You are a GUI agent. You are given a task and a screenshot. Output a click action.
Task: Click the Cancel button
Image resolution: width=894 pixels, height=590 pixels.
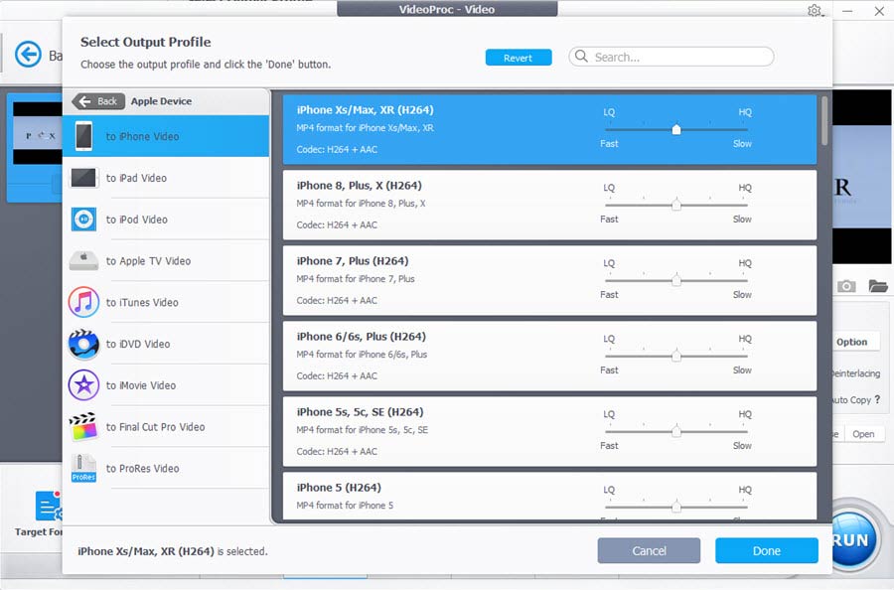[x=649, y=550]
